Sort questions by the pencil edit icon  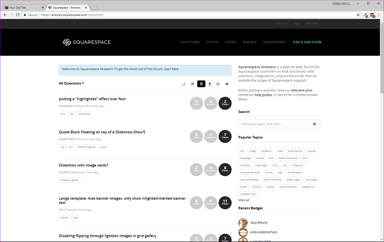192,84
